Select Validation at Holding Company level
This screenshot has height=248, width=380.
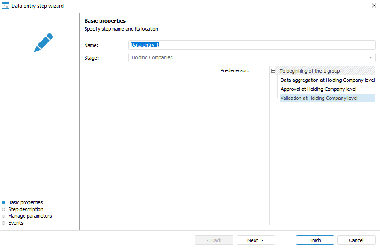click(319, 98)
